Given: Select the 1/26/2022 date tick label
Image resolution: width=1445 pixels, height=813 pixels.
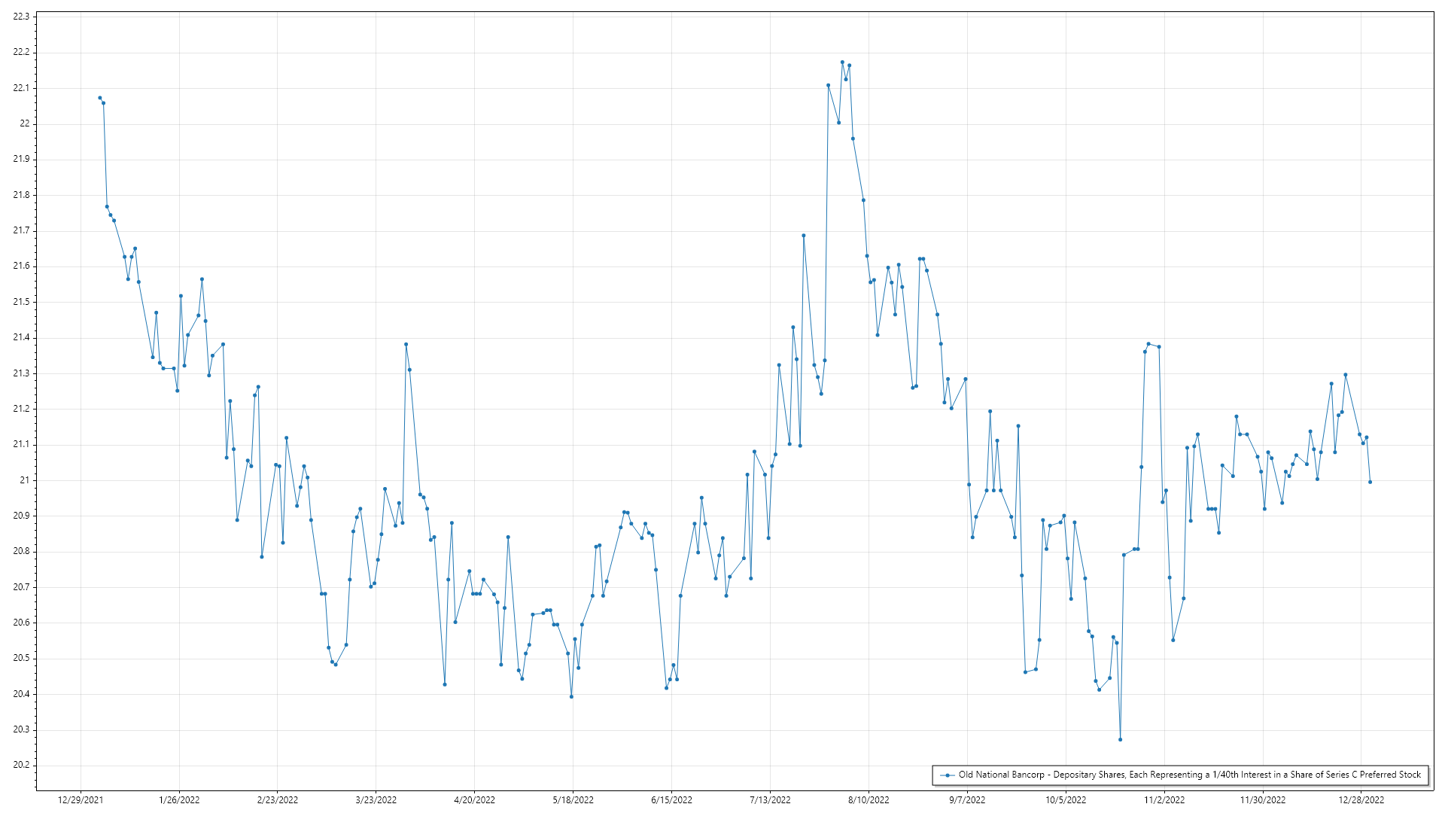Looking at the screenshot, I should click(179, 799).
